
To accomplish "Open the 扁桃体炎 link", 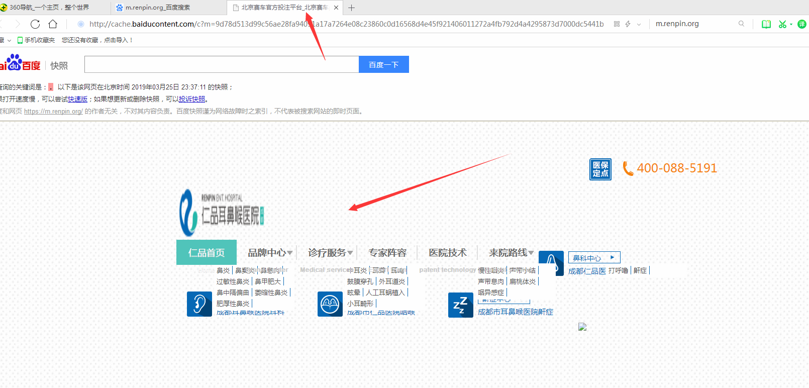I will 523,281.
